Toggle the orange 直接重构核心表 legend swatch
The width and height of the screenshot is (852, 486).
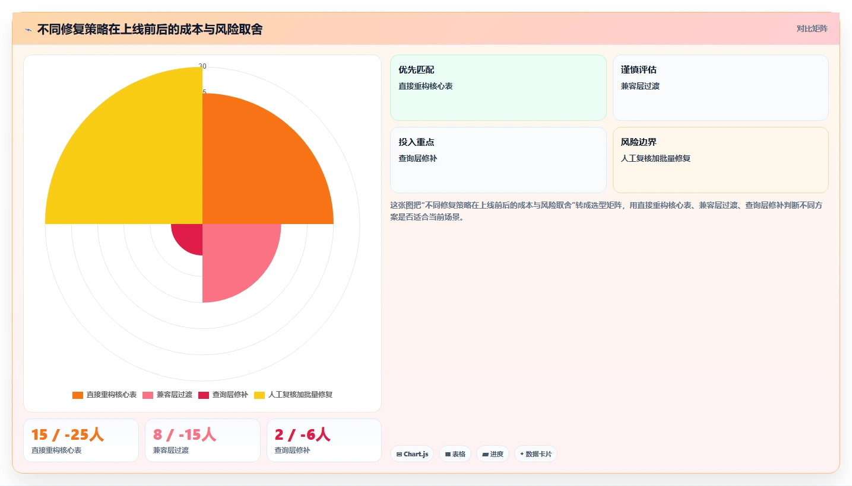coord(78,395)
